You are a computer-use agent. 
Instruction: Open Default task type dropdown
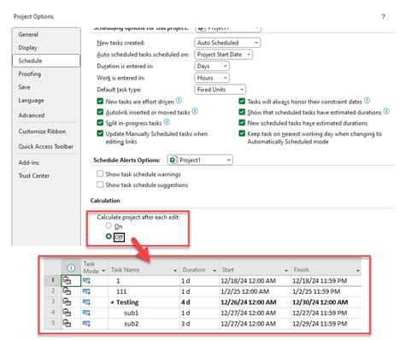coord(220,90)
